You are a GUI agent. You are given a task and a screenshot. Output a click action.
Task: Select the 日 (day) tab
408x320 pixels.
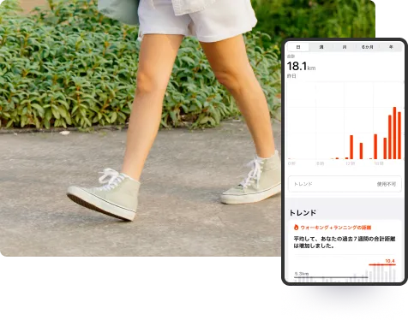click(298, 47)
